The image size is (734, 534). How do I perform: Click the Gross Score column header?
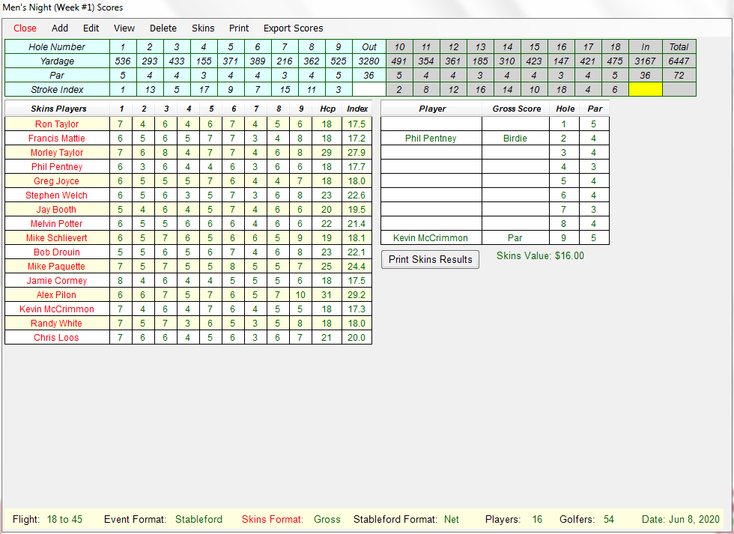pyautogui.click(x=516, y=109)
